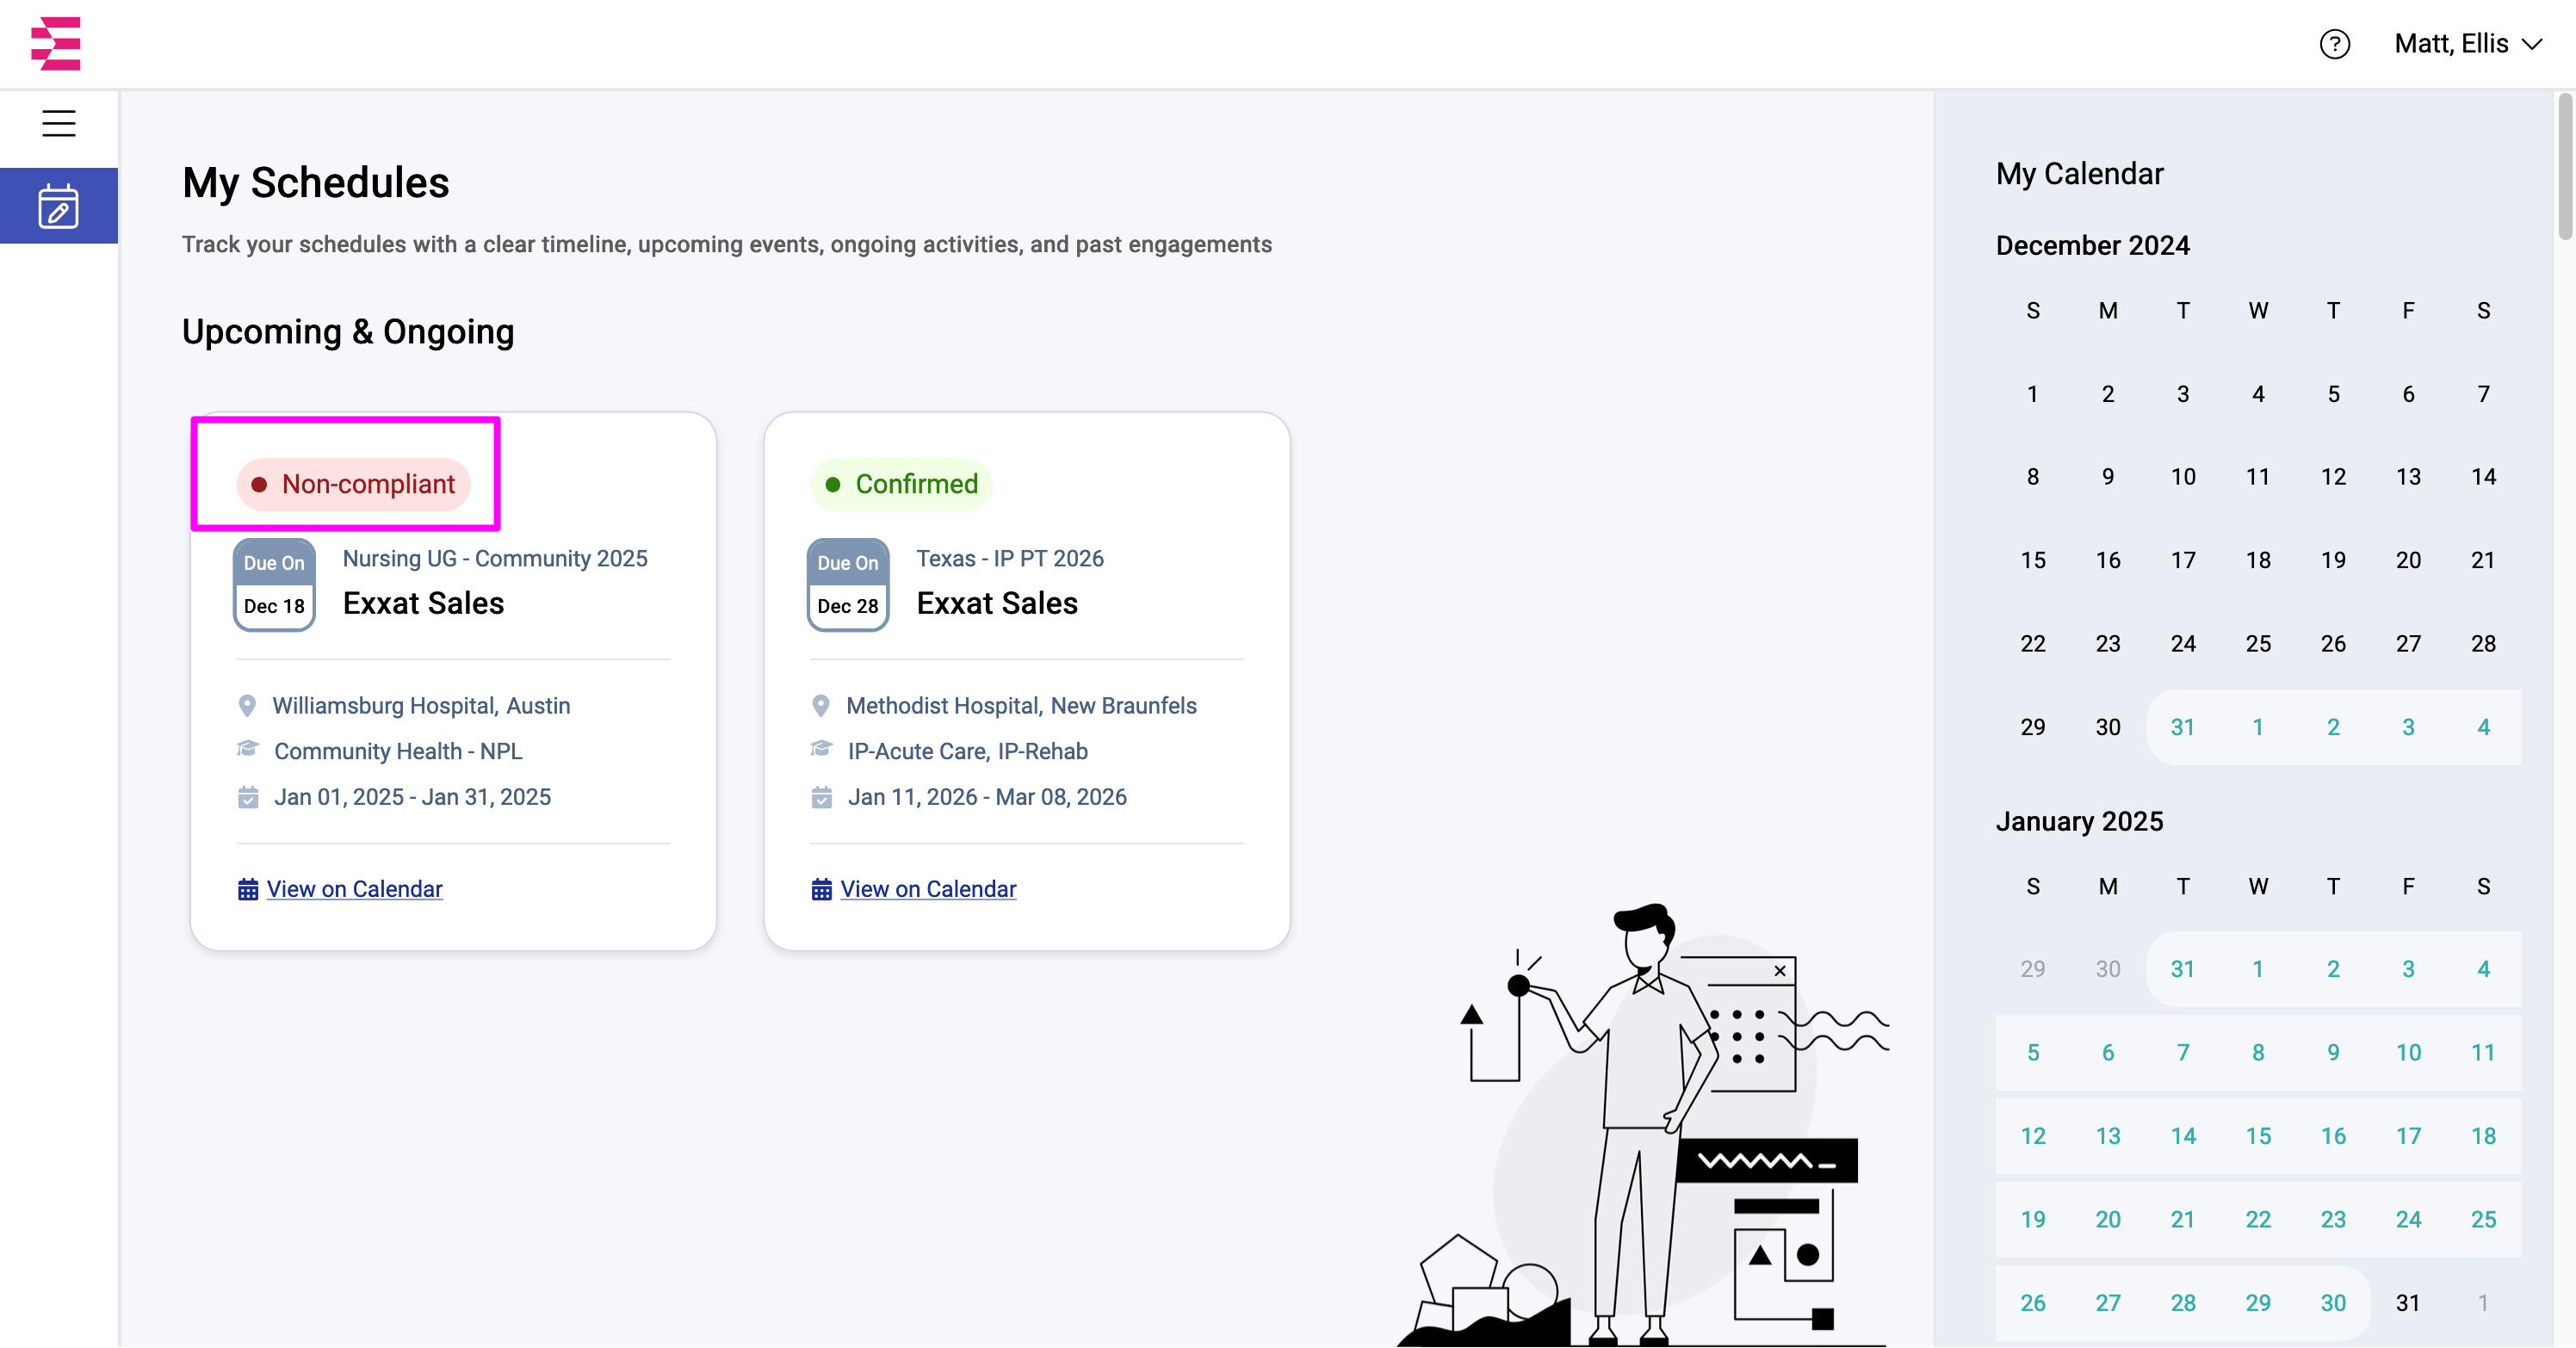Image resolution: width=2576 pixels, height=1348 pixels.
Task: Click 'Jan 01, 2025 - Jan 31, 2025' date range
Action: point(413,797)
